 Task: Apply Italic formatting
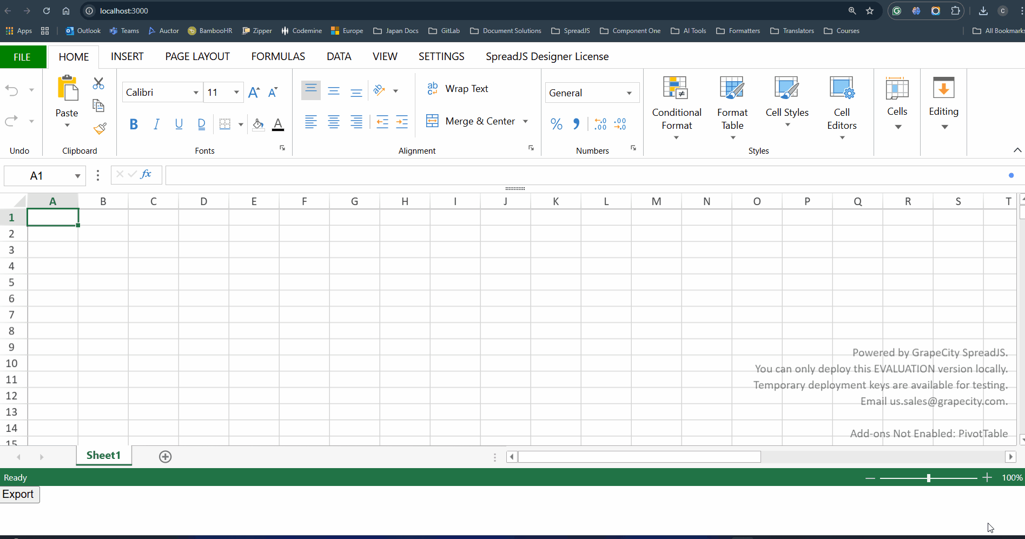tap(156, 124)
